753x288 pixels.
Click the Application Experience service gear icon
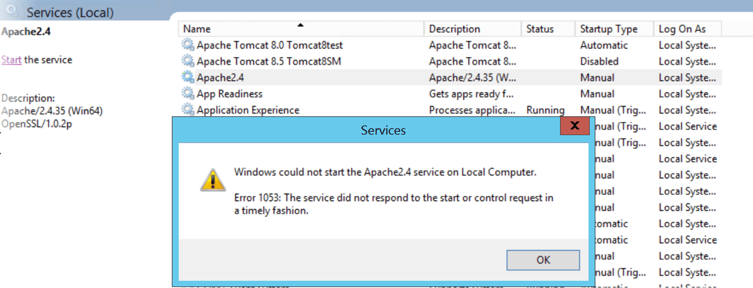188,109
